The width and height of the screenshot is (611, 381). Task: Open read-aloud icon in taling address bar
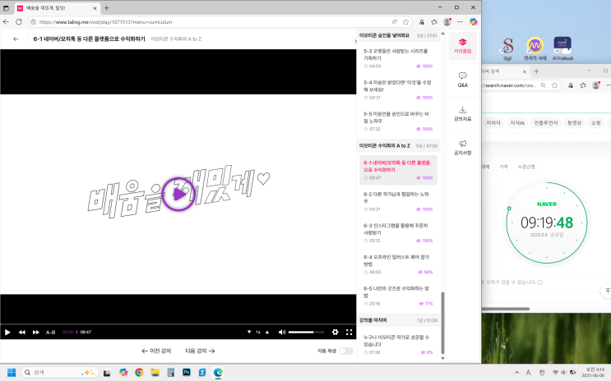tap(395, 22)
